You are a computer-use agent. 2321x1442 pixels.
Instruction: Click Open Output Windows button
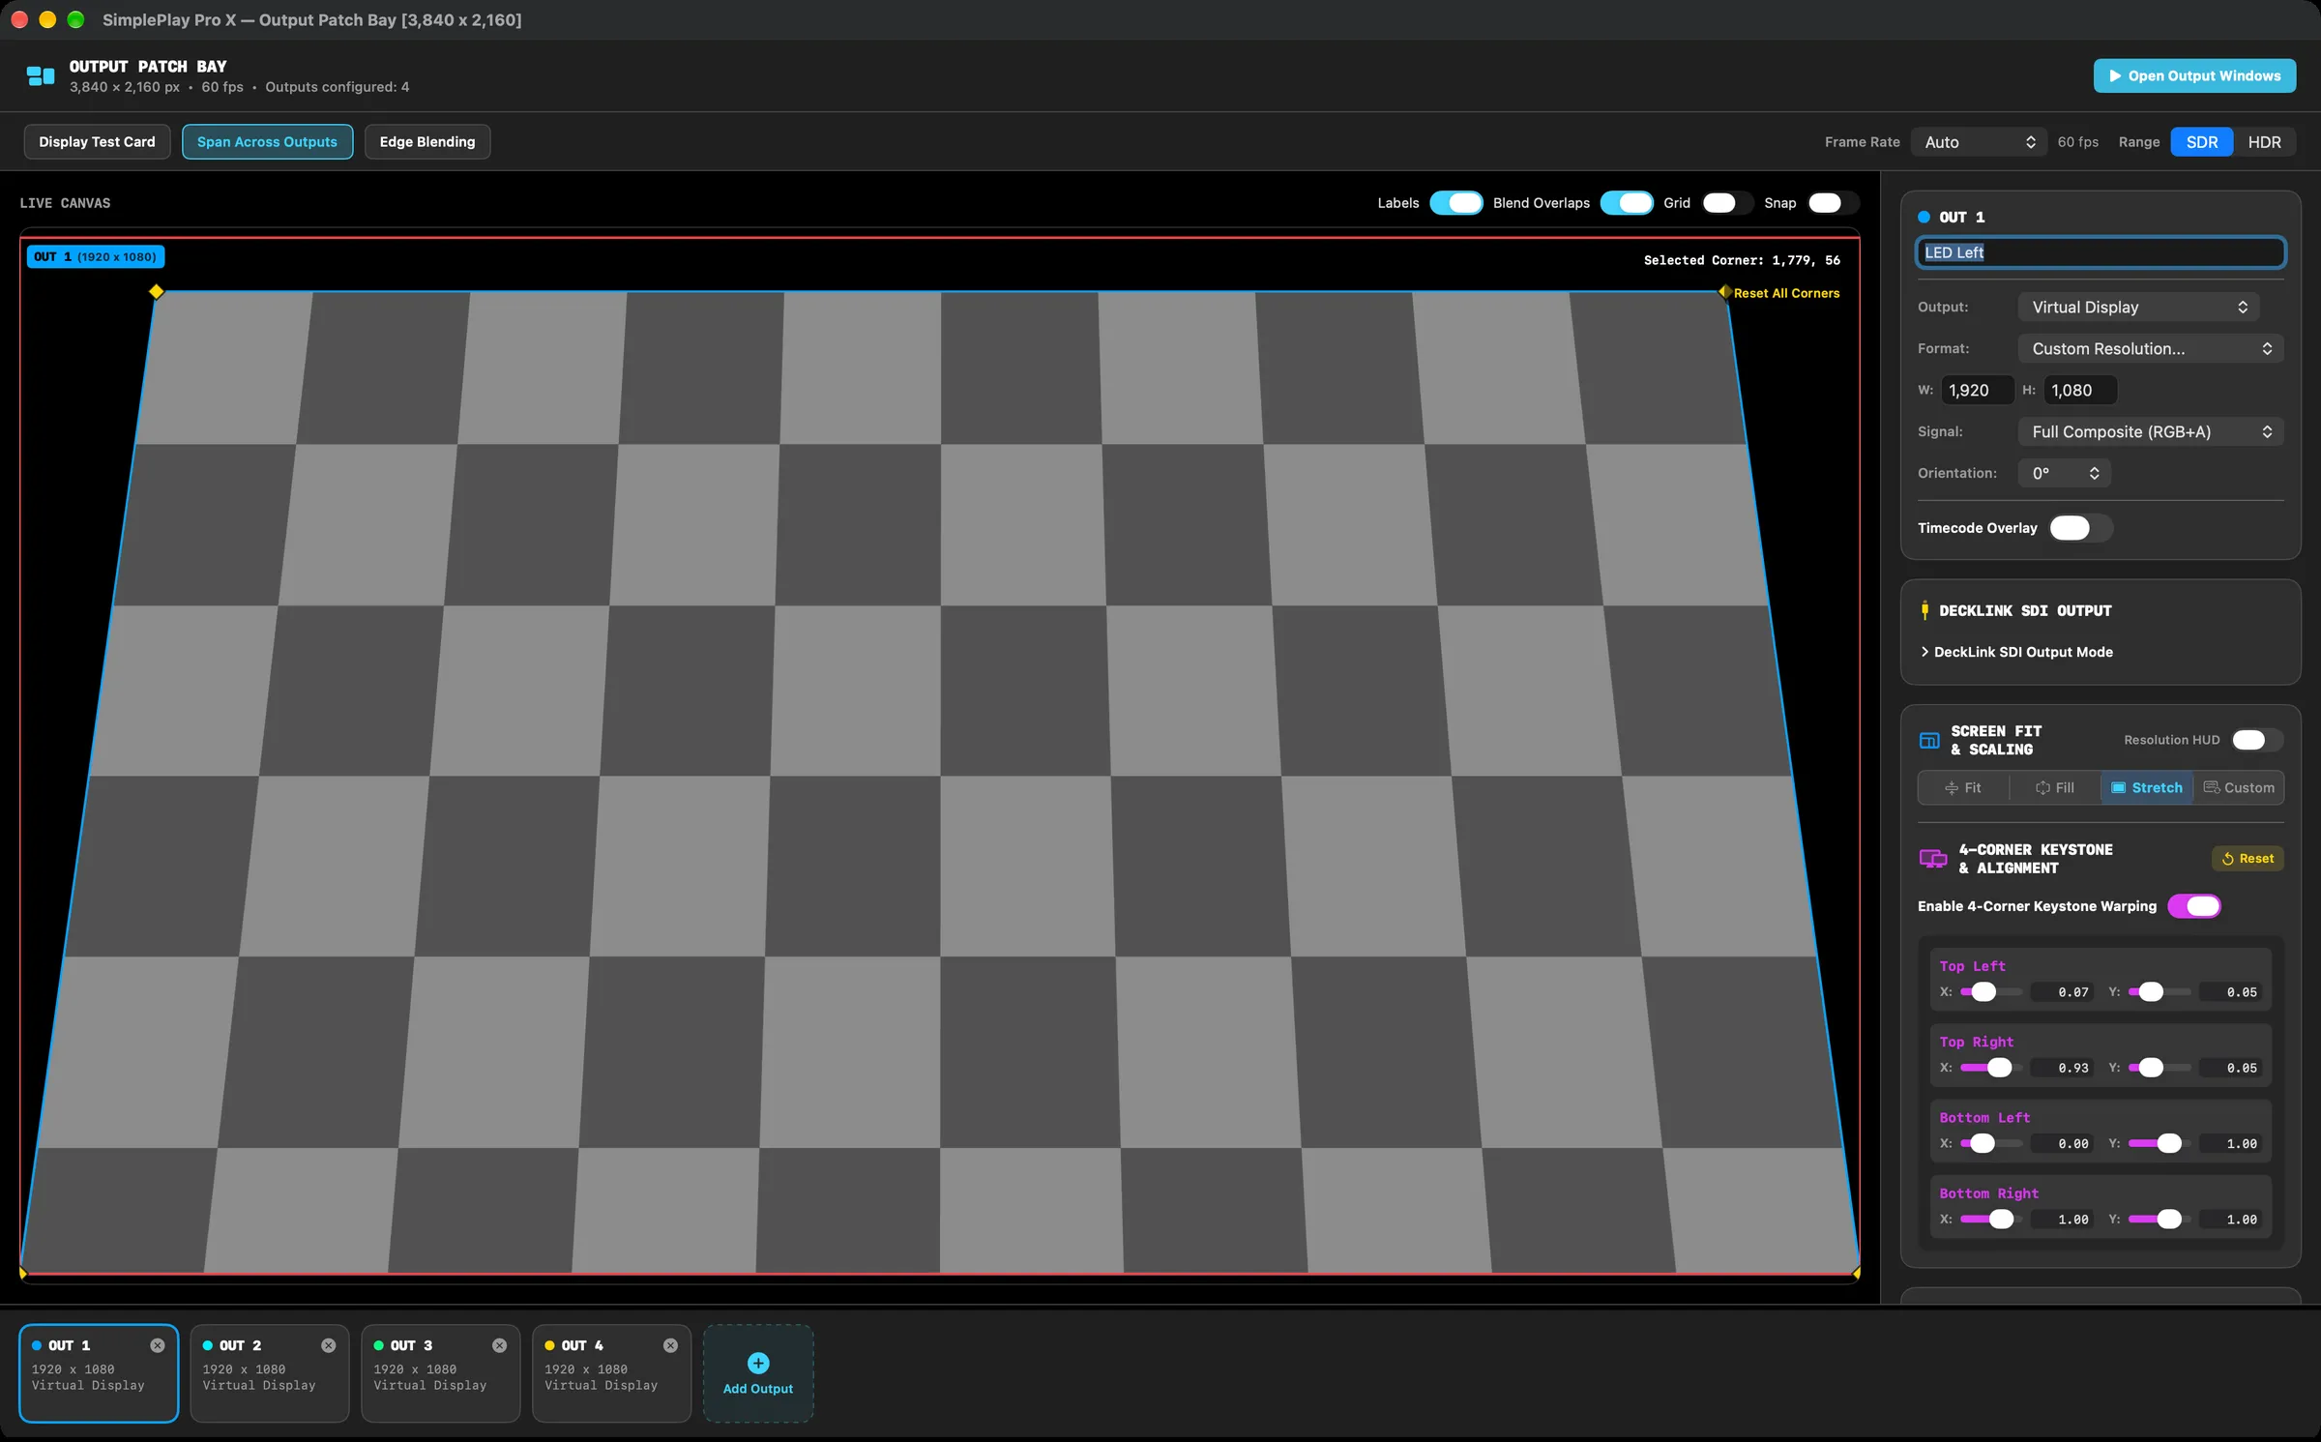[2194, 76]
